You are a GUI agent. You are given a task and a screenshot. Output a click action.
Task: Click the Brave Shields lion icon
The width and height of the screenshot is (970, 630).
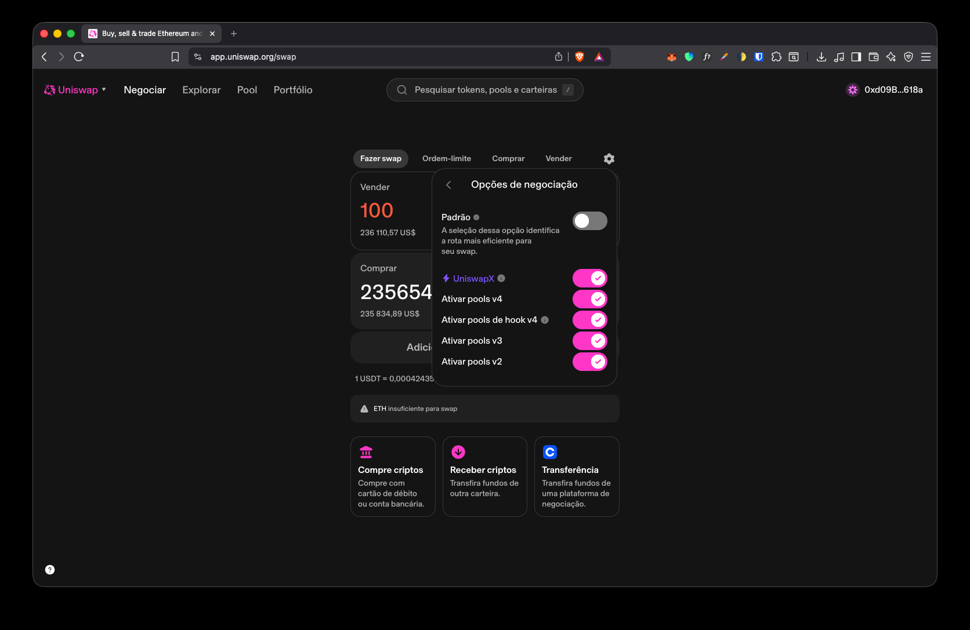coord(579,57)
